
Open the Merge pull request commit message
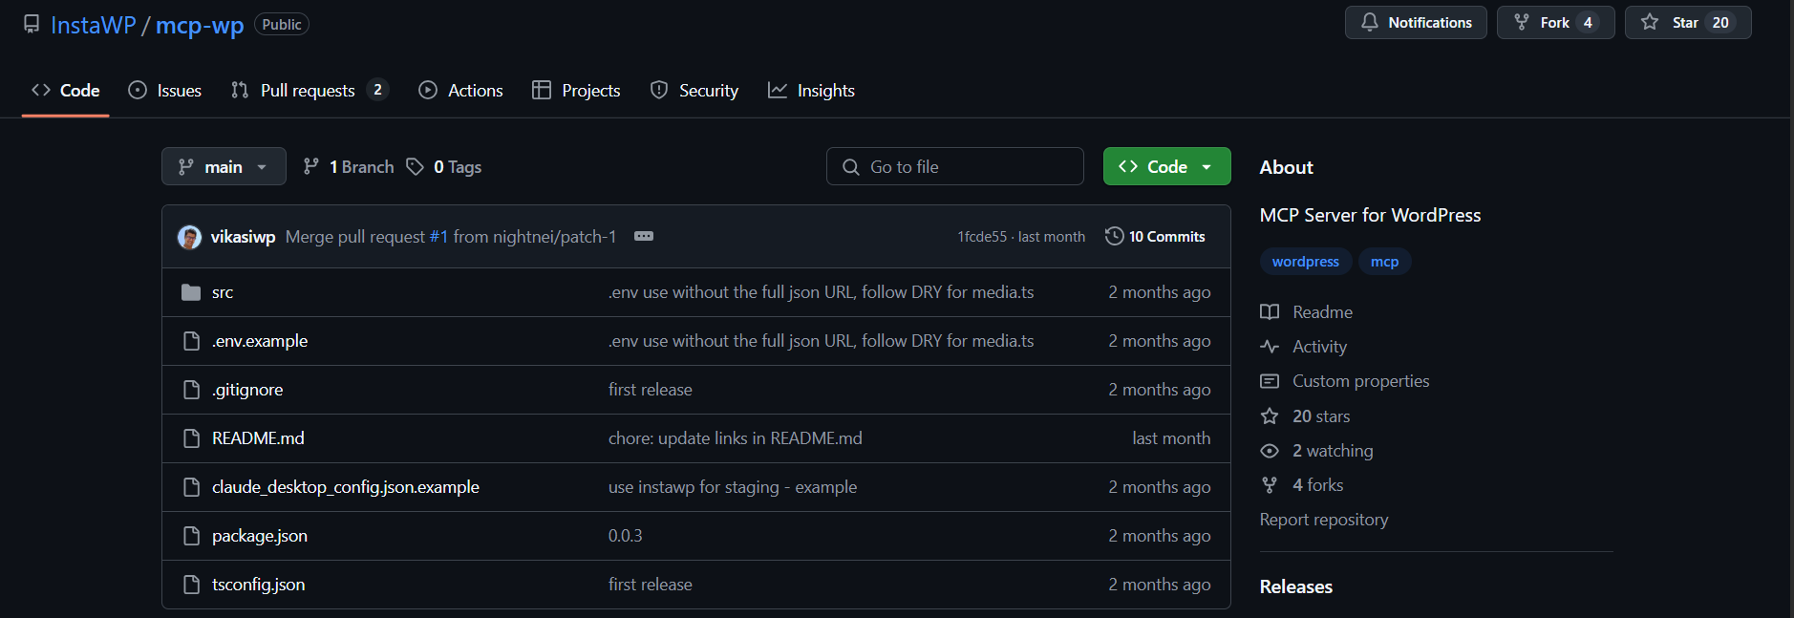[x=355, y=237]
